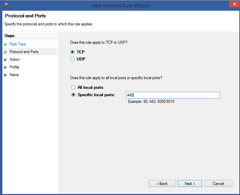240x195 pixels.
Task: Click the 'Specify the protocols and ports' description
Action: [x=49, y=24]
